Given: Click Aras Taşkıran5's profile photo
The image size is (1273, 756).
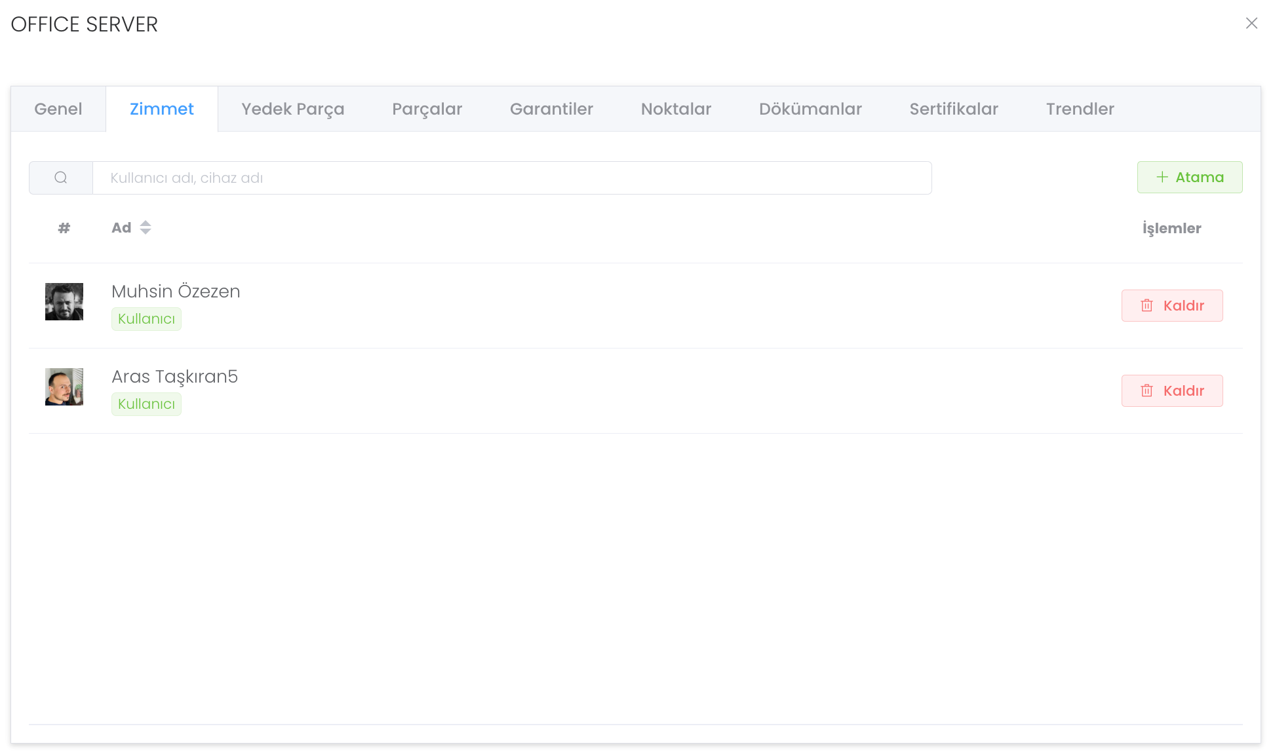Looking at the screenshot, I should 64,387.
